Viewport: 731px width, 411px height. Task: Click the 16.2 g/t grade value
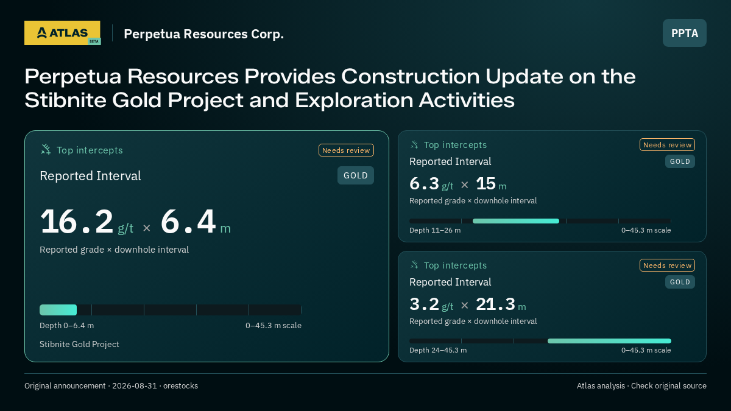coord(87,222)
